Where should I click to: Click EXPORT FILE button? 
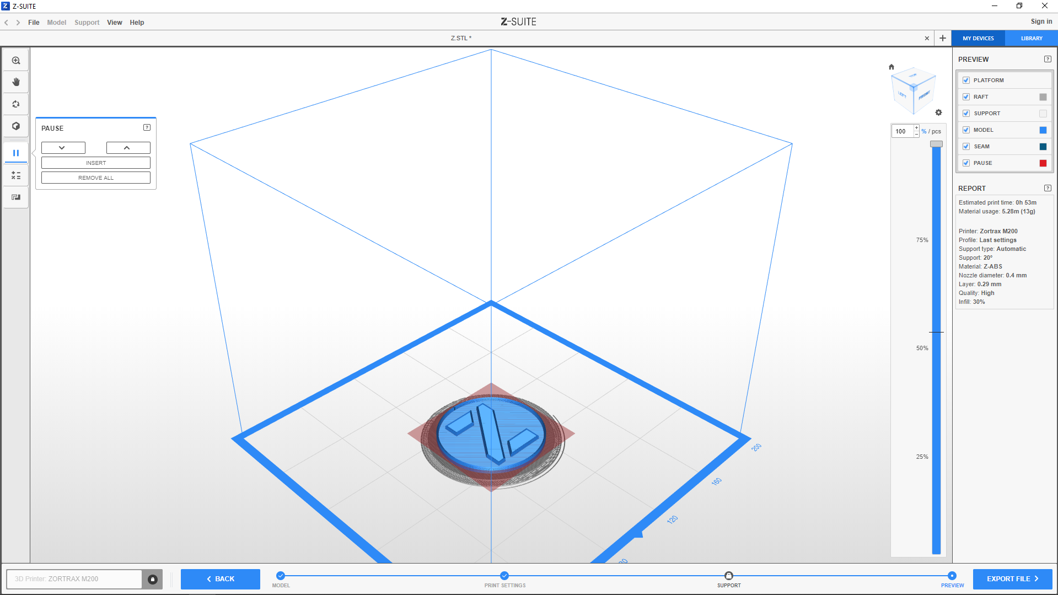[x=1012, y=579]
